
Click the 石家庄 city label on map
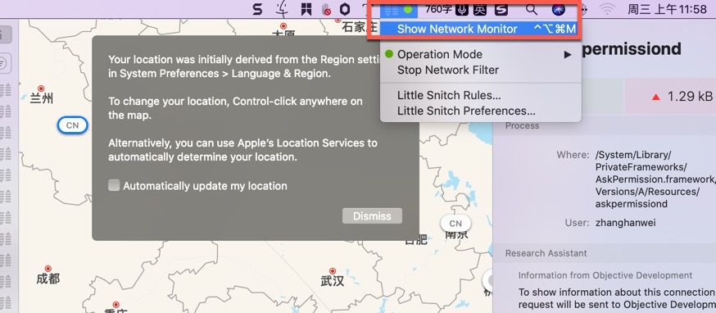coord(360,27)
